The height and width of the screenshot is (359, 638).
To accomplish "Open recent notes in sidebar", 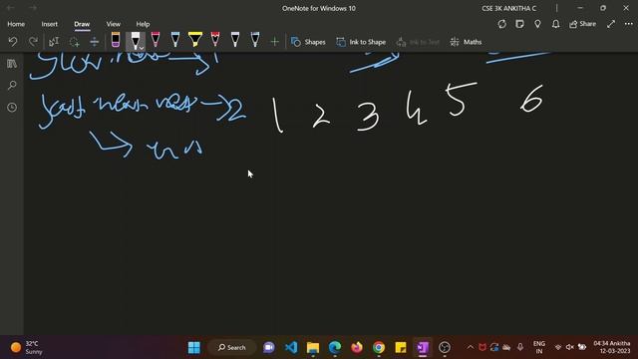I will (12, 107).
